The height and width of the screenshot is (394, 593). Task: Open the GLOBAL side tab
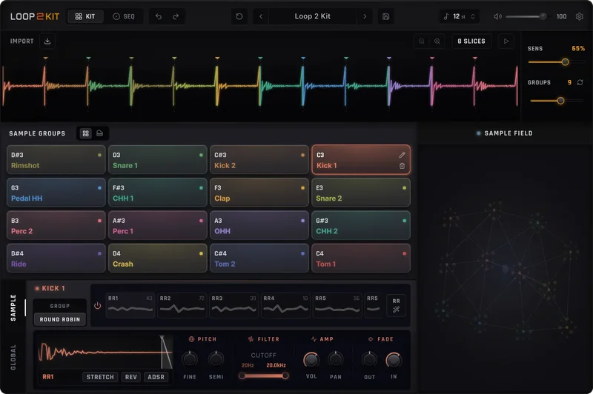pyautogui.click(x=13, y=357)
